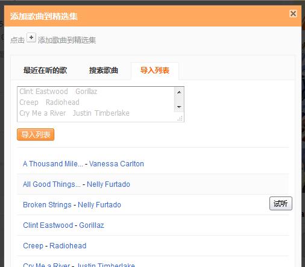Open song Creep in results

pos(33,246)
